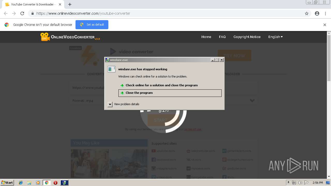
Task: Reload the page with refresh icon
Action: 22,13
